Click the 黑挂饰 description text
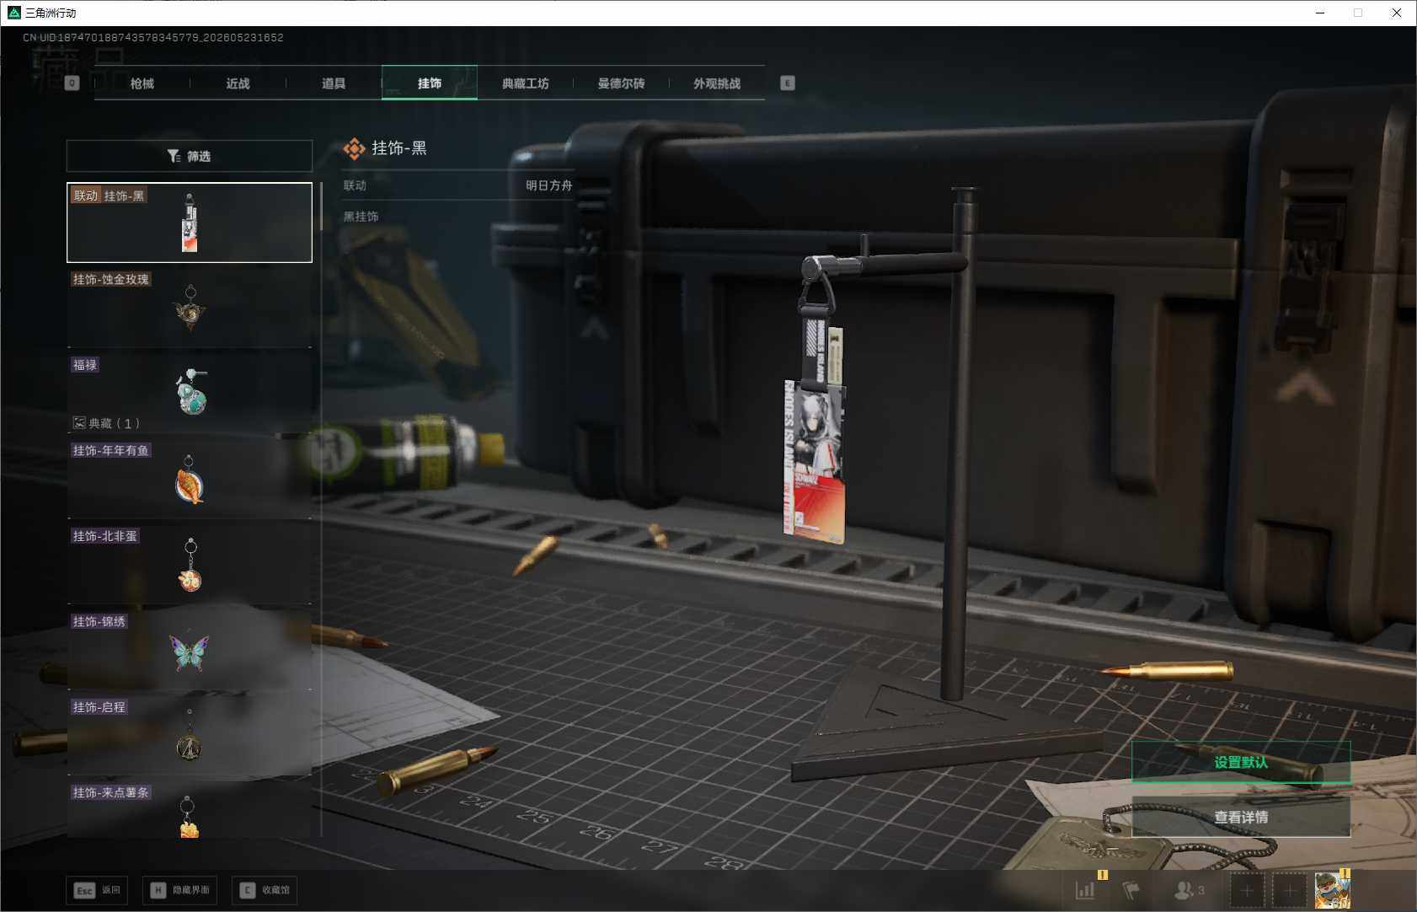 click(x=361, y=217)
